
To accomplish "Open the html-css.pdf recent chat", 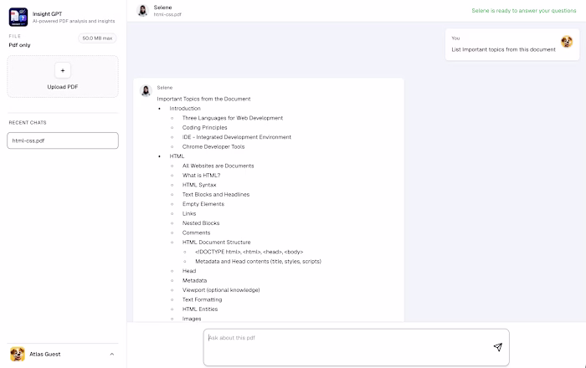I will click(x=63, y=141).
